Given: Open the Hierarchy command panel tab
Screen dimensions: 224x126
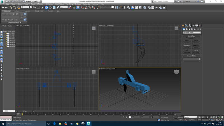Looking at the screenshot, I should 190,25.
